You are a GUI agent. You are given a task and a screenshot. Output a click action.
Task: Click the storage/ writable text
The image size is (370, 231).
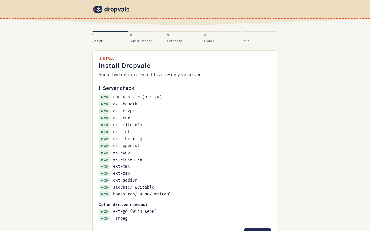[x=134, y=187]
